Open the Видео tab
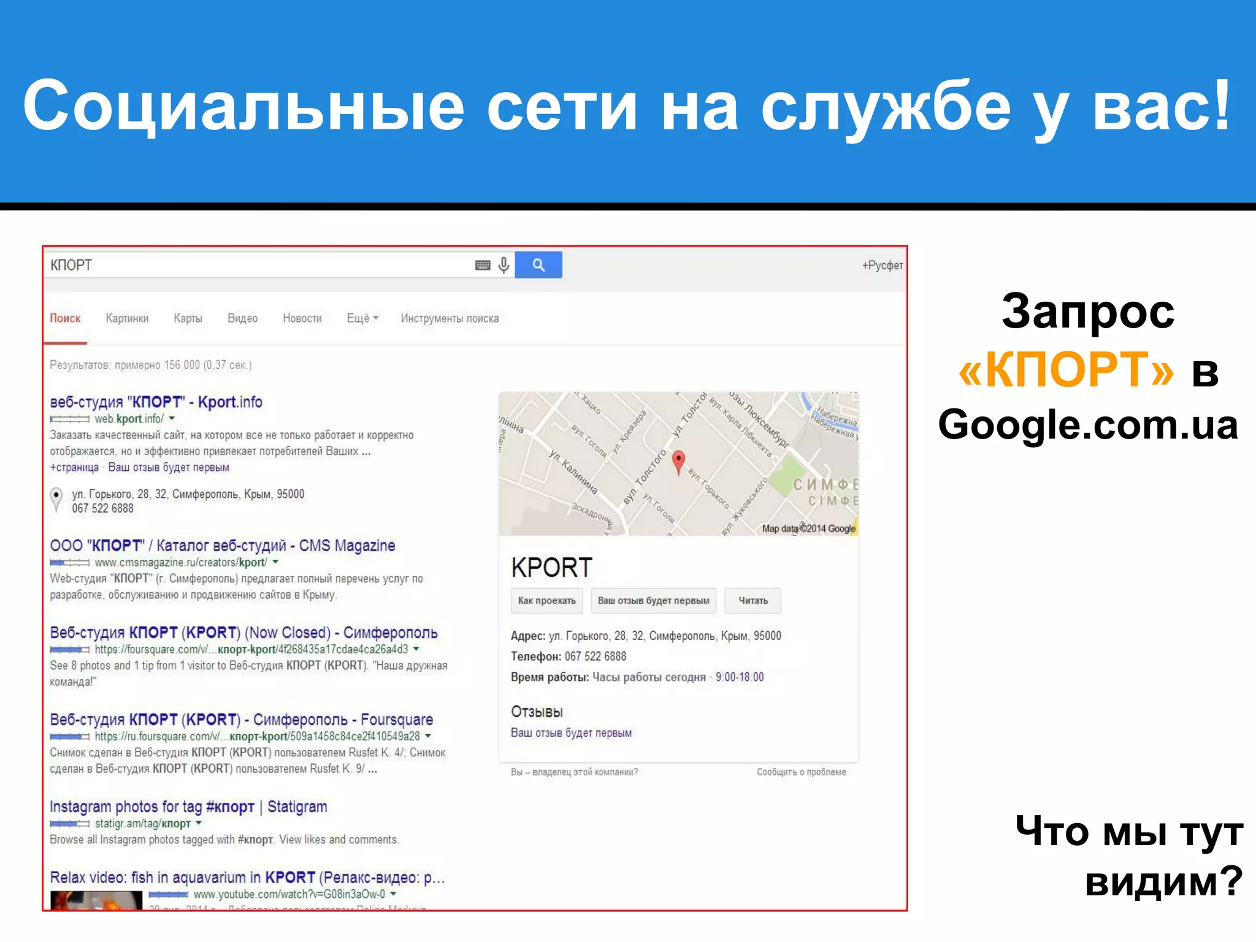This screenshot has width=1256, height=942. click(x=242, y=318)
